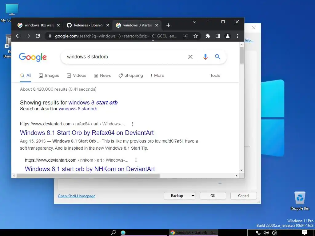Open the volume speaker tray icon
The image size is (315, 236).
[x=266, y=233]
